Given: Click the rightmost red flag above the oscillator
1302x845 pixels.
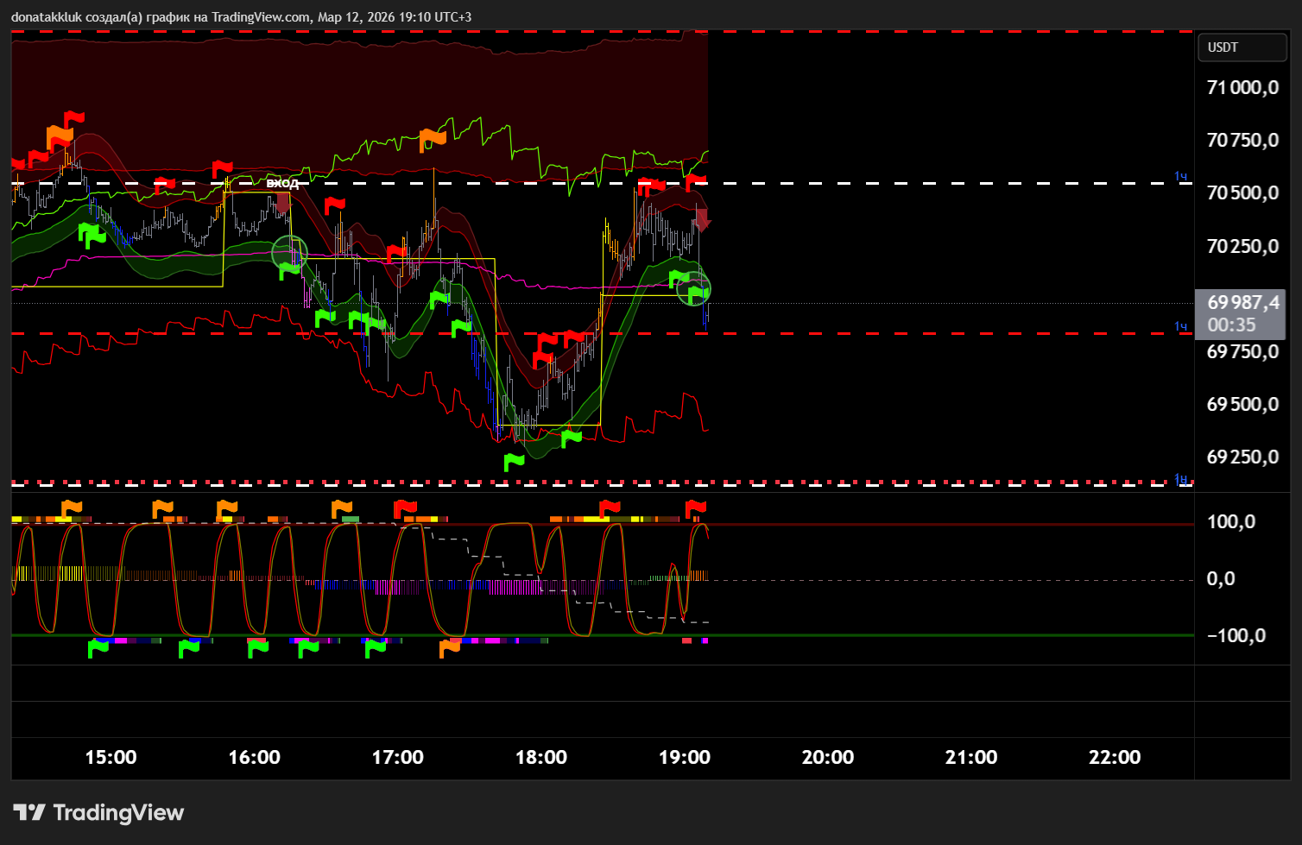Looking at the screenshot, I should [695, 508].
